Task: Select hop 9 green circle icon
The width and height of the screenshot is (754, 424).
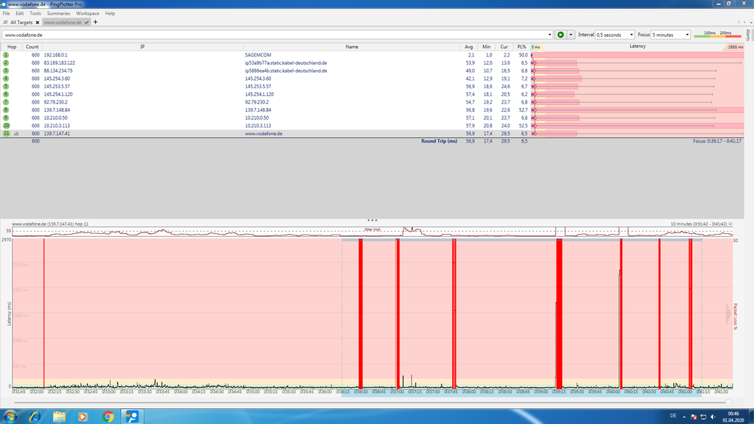Action: pos(6,118)
